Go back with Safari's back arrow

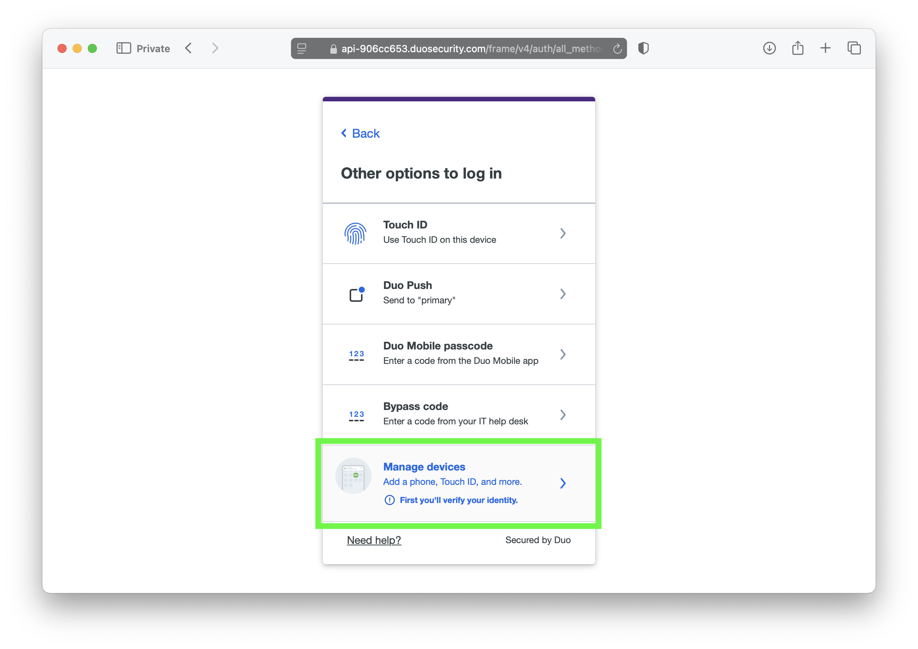pos(189,48)
